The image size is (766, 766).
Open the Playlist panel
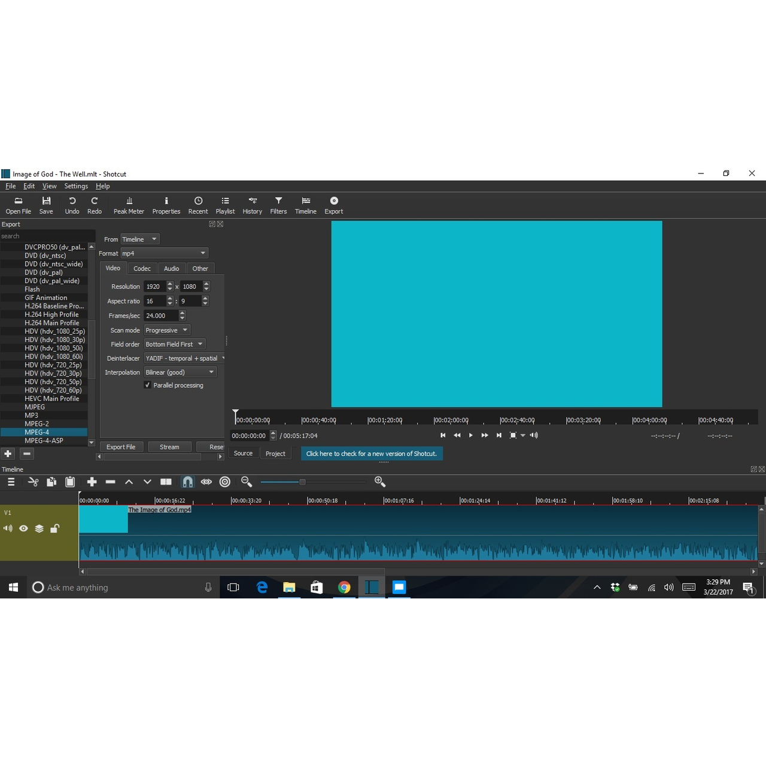(x=225, y=205)
